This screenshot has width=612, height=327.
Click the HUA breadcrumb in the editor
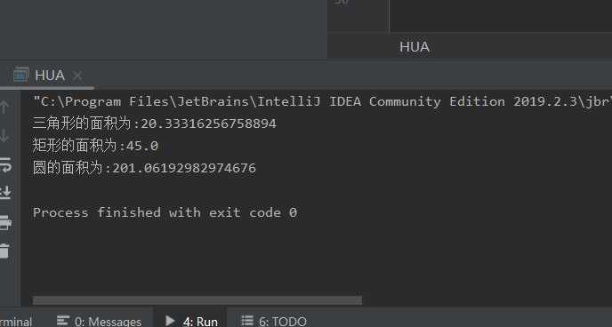(x=415, y=47)
